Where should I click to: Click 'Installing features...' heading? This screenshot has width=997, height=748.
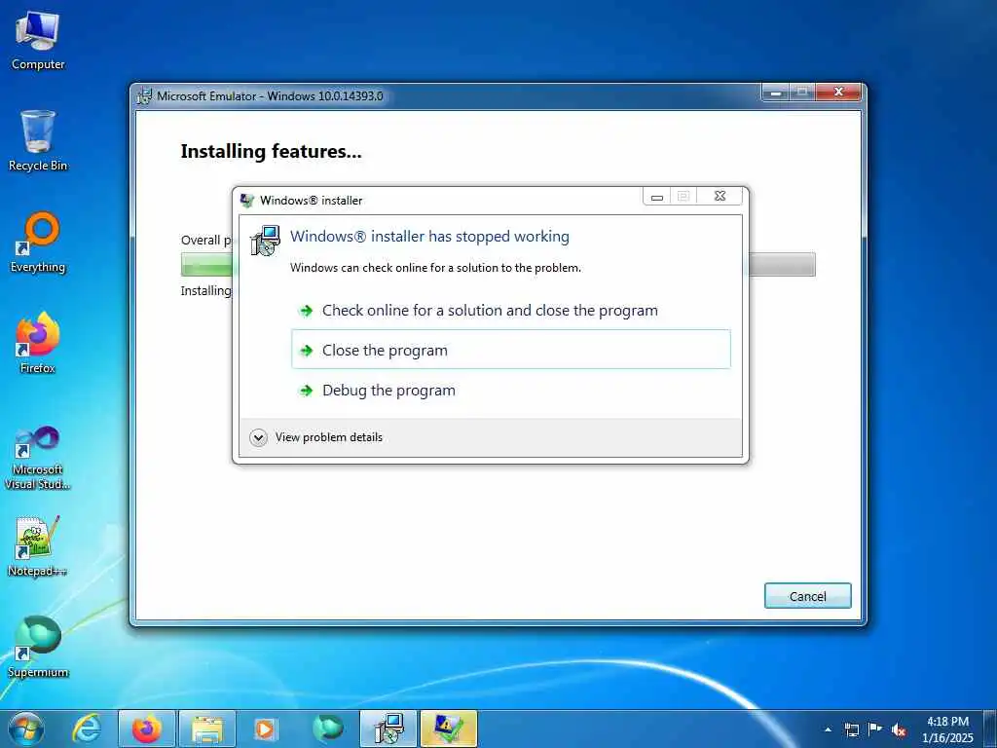coord(271,151)
